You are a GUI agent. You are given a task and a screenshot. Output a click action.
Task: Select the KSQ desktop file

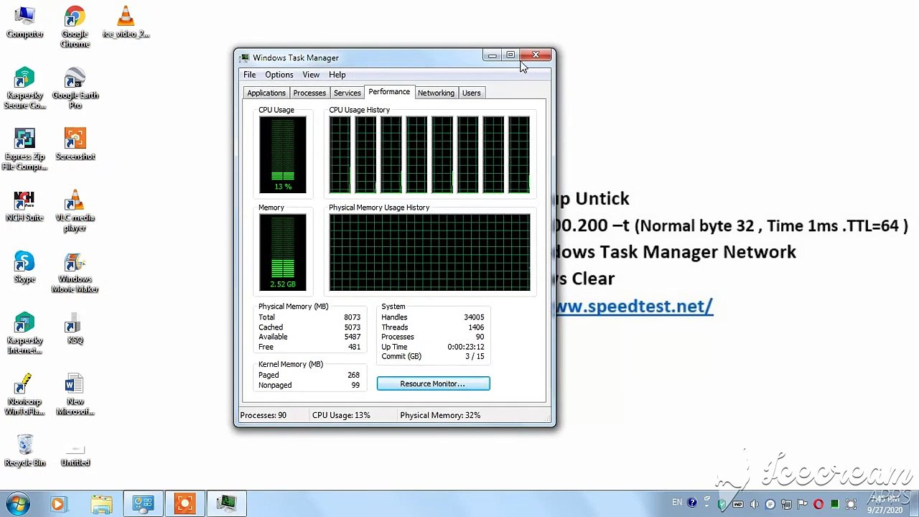[75, 329]
